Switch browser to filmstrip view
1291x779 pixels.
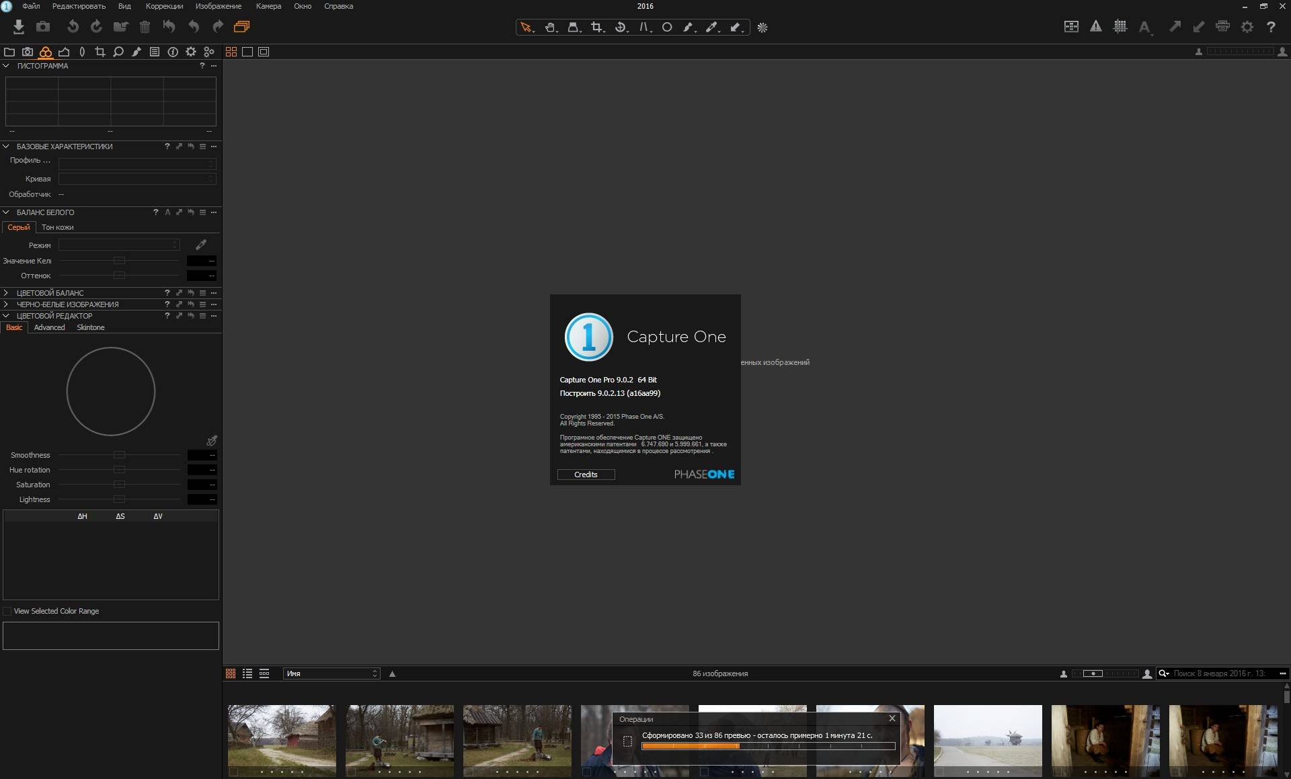coord(264,673)
